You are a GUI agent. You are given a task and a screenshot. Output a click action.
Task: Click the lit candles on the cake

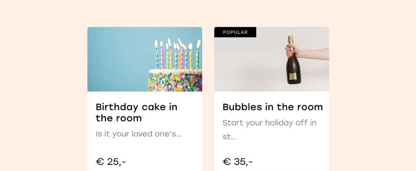point(177,54)
